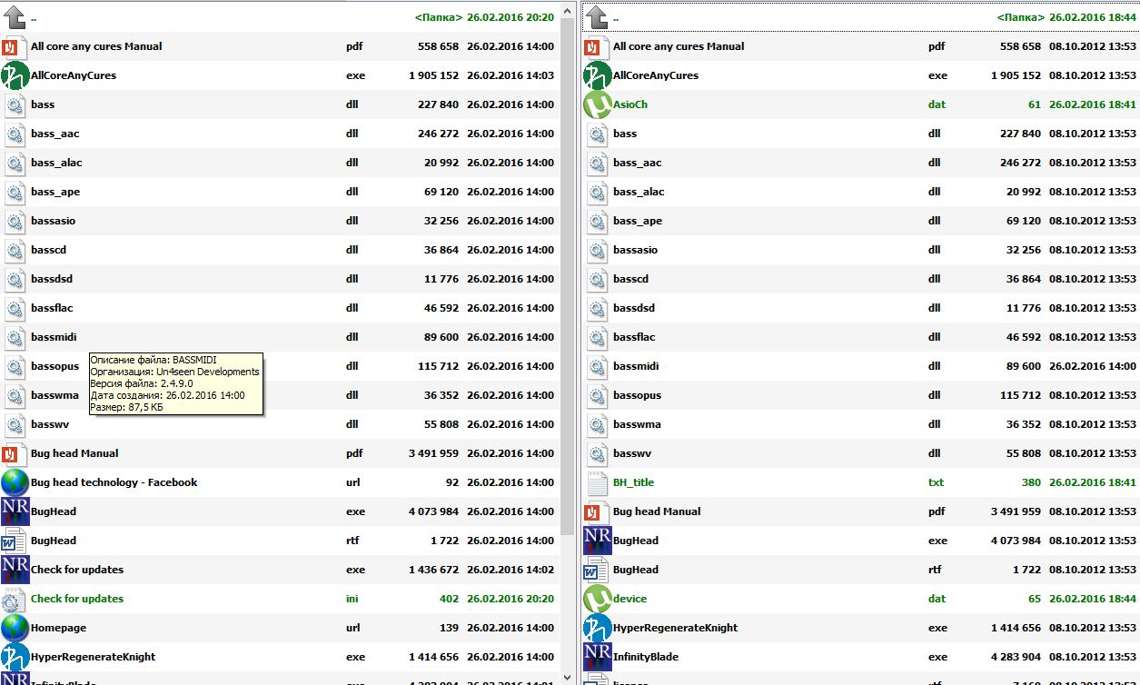Select bass_ape file name in left panel
Viewport: 1140px width, 685px height.
click(x=55, y=192)
